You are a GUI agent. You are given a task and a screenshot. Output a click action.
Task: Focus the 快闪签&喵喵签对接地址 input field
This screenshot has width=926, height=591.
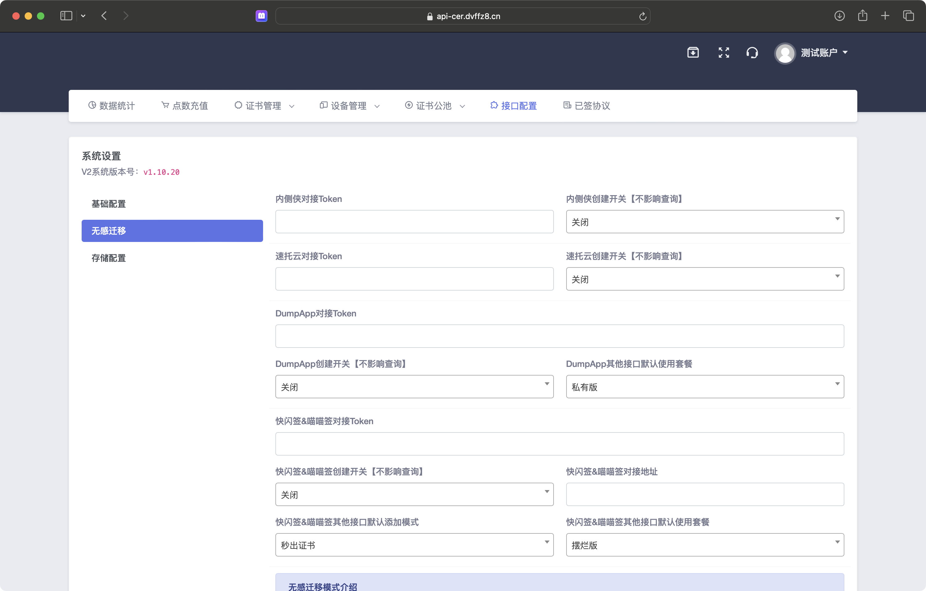[705, 494]
